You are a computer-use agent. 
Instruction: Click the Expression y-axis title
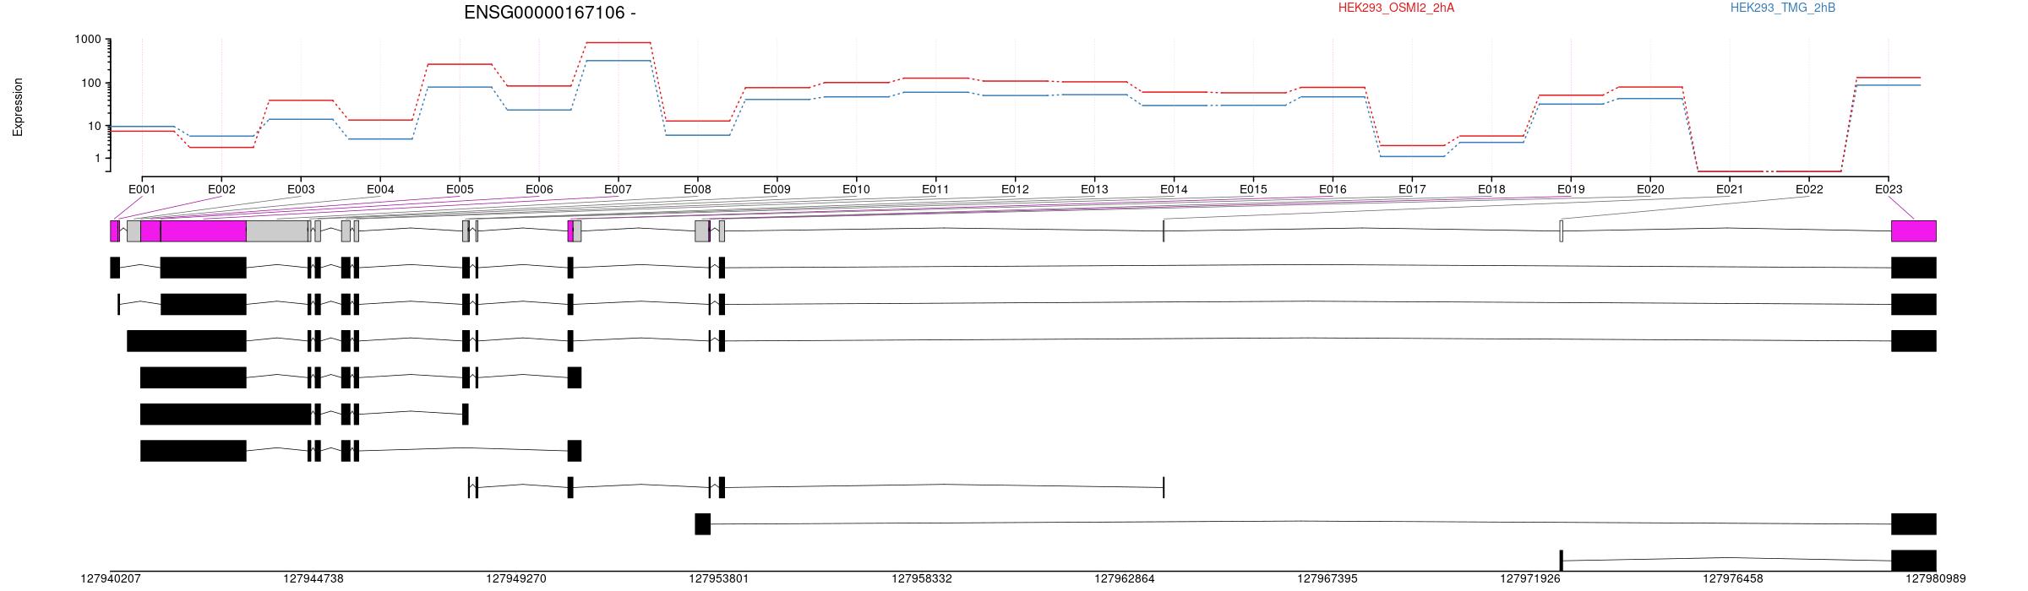(18, 107)
